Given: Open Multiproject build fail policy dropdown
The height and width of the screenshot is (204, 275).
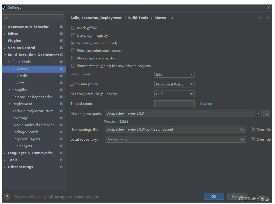Looking at the screenshot, I should [x=174, y=94].
